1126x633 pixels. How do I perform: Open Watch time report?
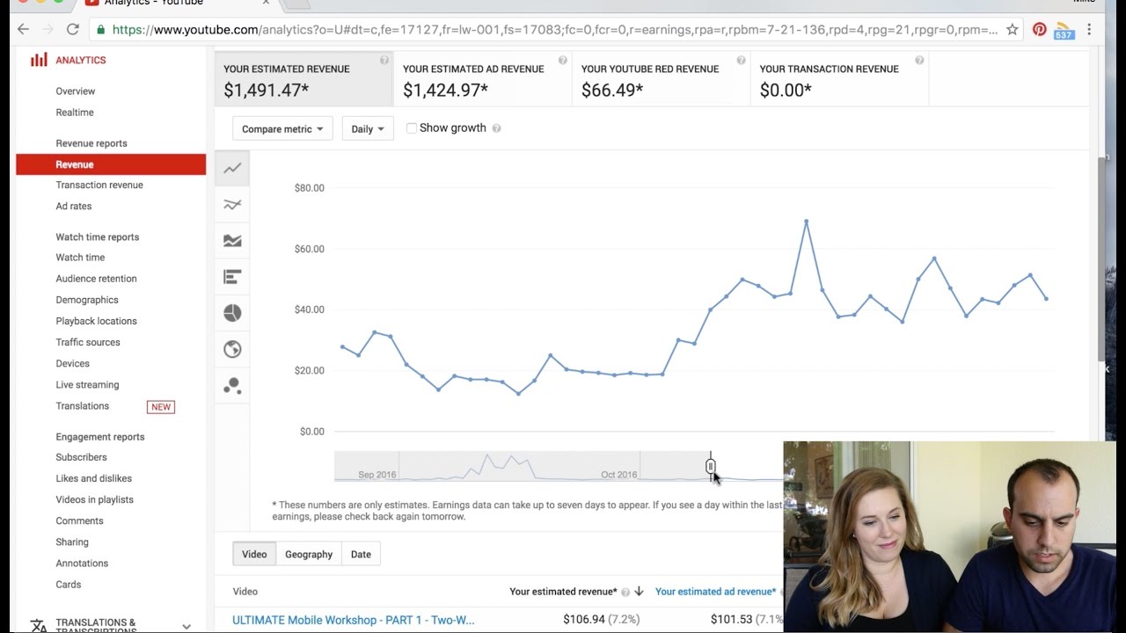click(x=80, y=258)
